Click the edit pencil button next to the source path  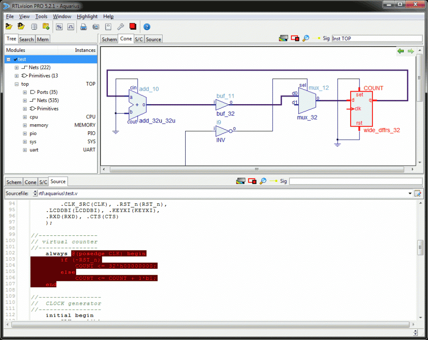418,193
